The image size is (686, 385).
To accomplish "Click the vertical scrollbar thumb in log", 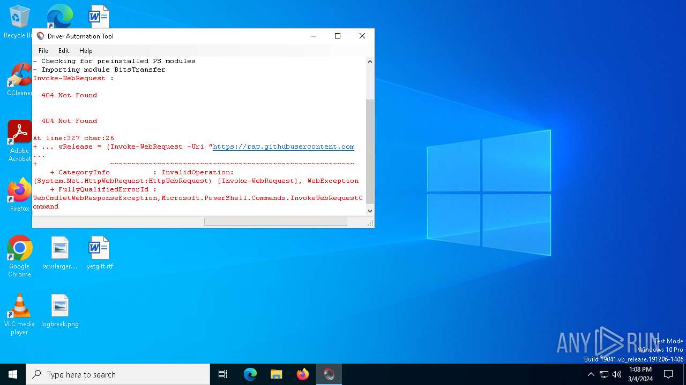I will coord(370,151).
